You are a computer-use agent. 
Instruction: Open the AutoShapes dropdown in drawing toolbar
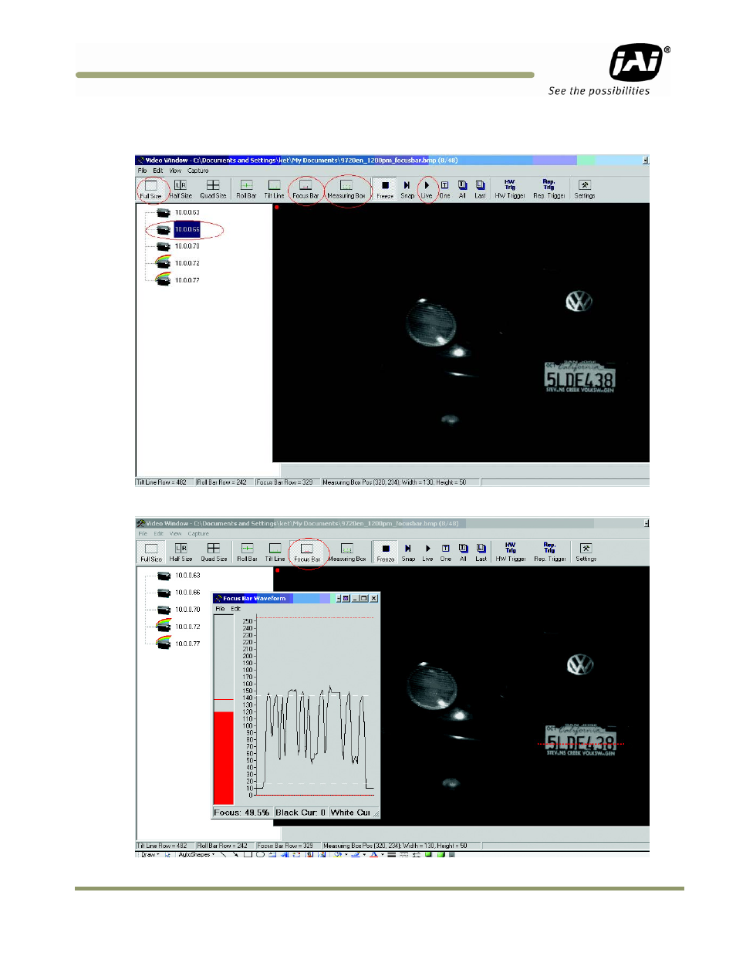pos(197,854)
